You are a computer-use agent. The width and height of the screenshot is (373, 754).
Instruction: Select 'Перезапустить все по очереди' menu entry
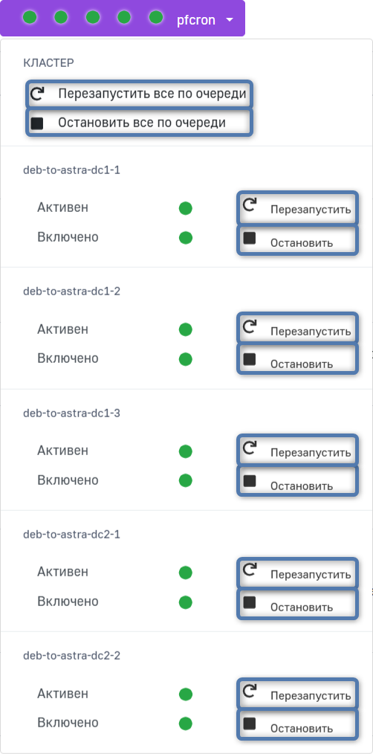(x=139, y=93)
